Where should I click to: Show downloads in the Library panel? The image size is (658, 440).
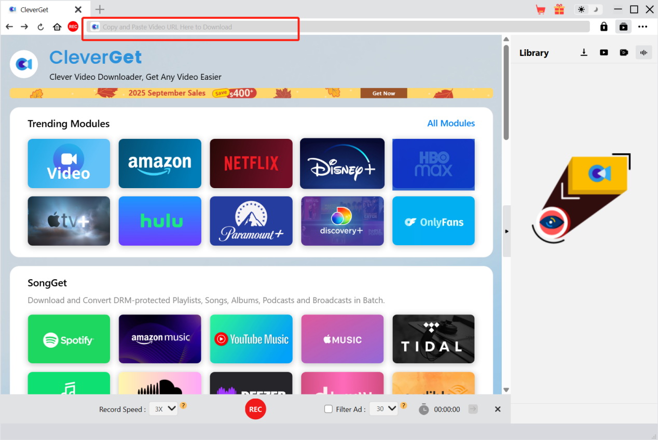(x=584, y=52)
